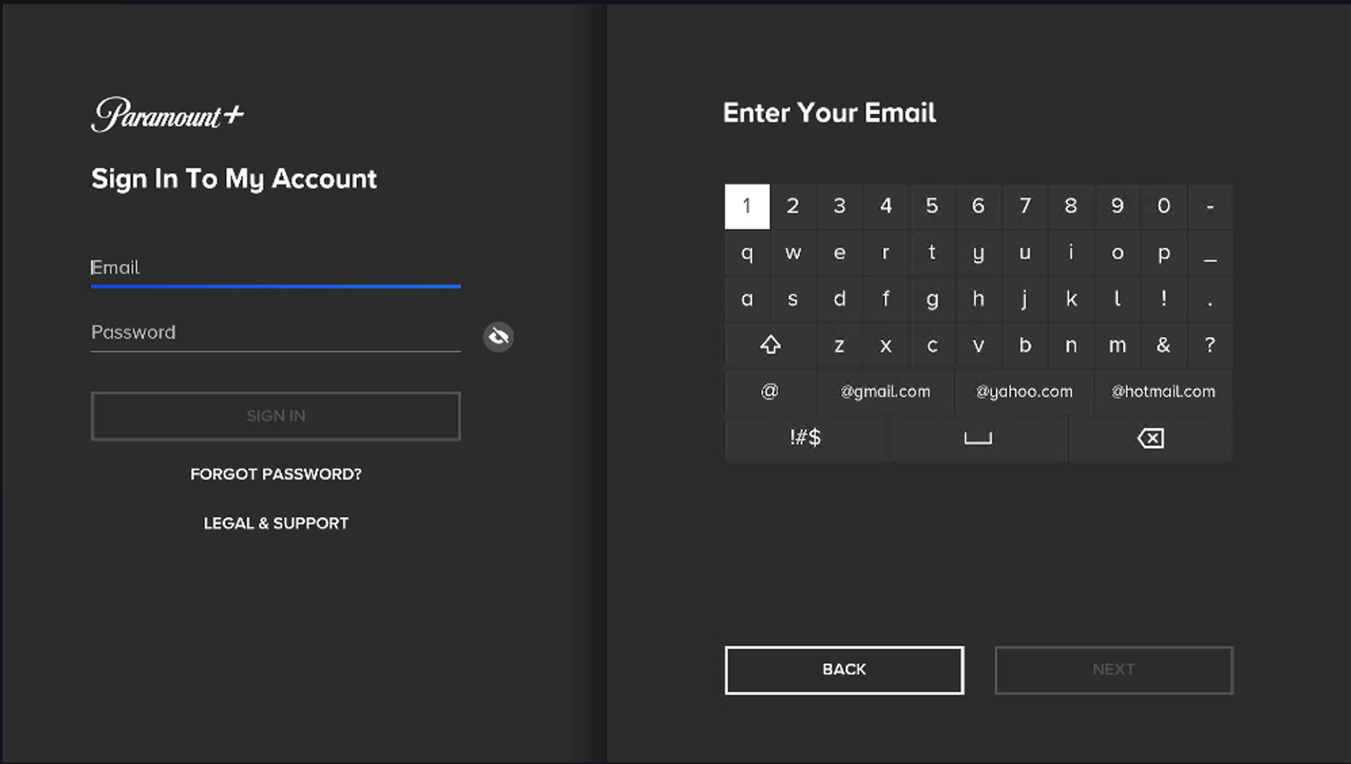Tap the z key
Viewport: 1351px width, 764px height.
(839, 345)
